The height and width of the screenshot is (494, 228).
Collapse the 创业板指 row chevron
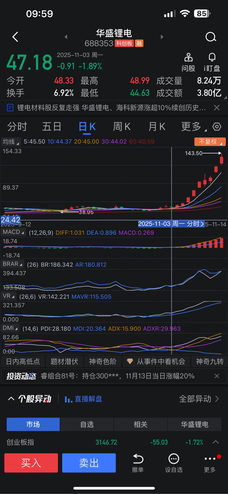pyautogui.click(x=216, y=442)
